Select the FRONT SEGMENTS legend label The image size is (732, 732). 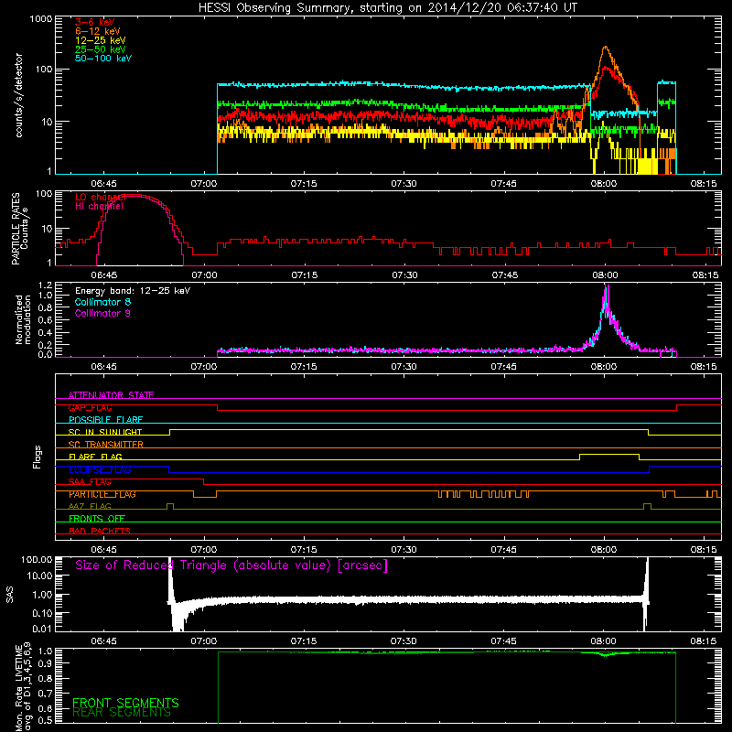[125, 703]
